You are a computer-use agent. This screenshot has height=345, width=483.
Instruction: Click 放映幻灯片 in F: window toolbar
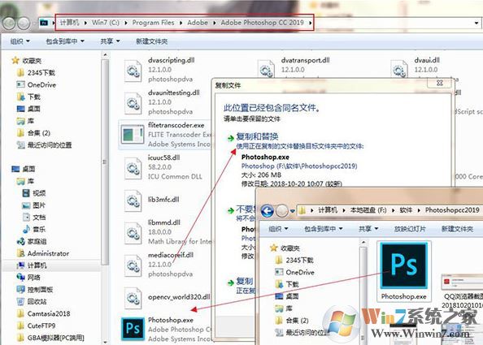pyautogui.click(x=410, y=229)
